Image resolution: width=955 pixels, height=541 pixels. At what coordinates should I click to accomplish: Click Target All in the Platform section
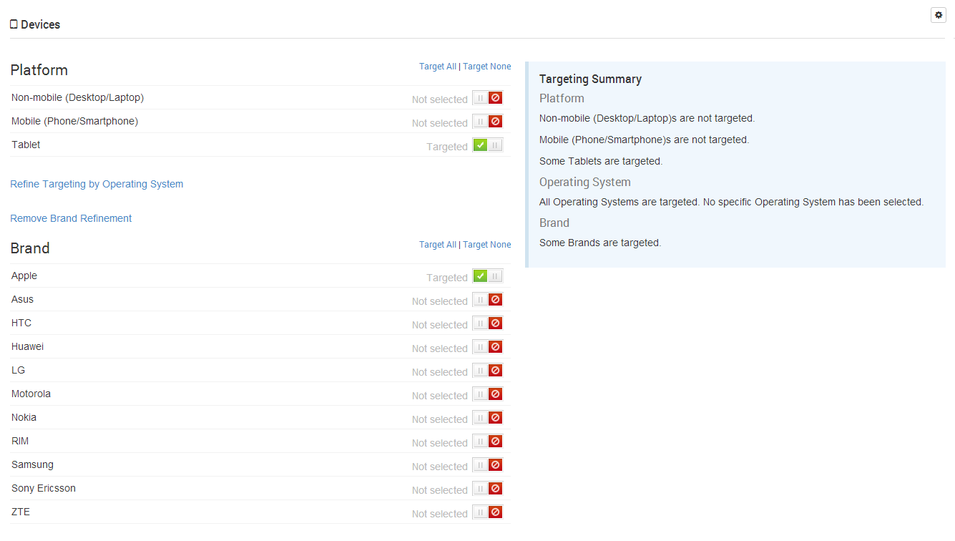click(x=438, y=67)
